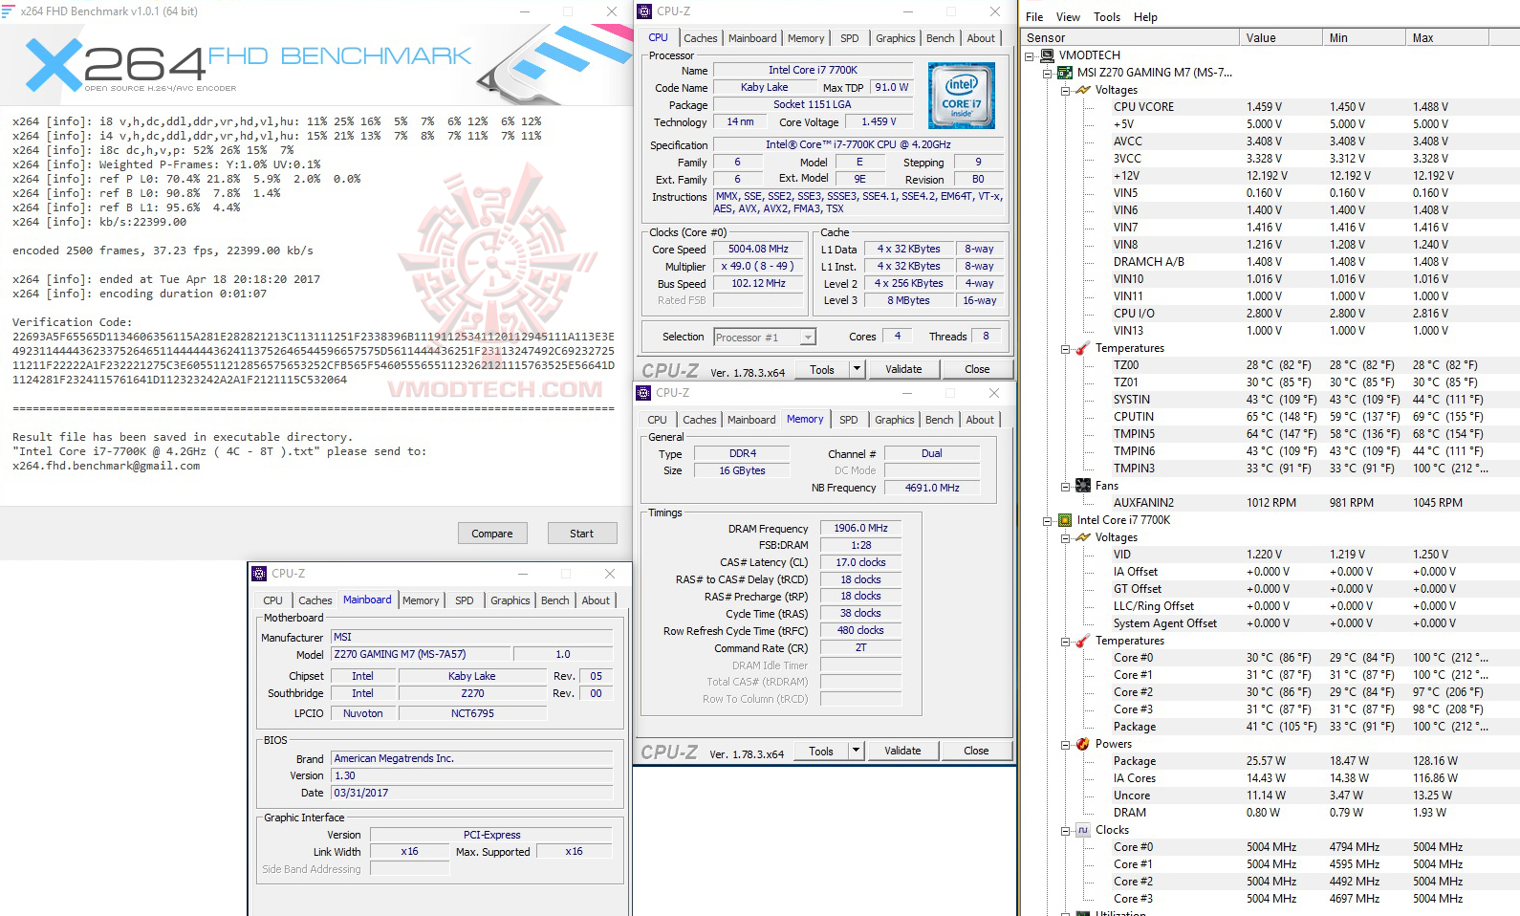The height and width of the screenshot is (916, 1520).
Task: Click the Intel Core i7 7700K chip icon
Action: tap(1065, 520)
